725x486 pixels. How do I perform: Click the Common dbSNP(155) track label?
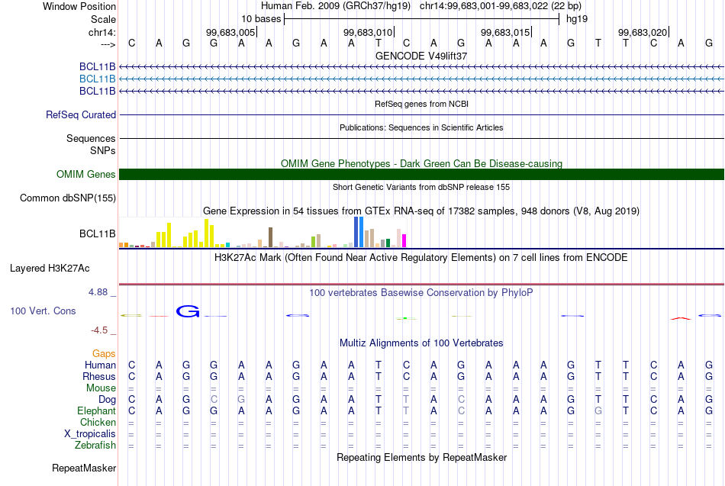point(68,198)
